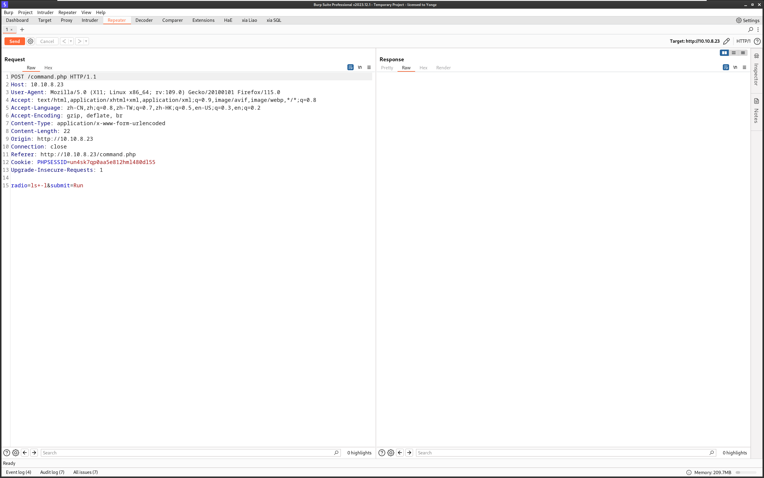Open the xia SQL extension tab
The height and width of the screenshot is (478, 764).
[x=274, y=20]
